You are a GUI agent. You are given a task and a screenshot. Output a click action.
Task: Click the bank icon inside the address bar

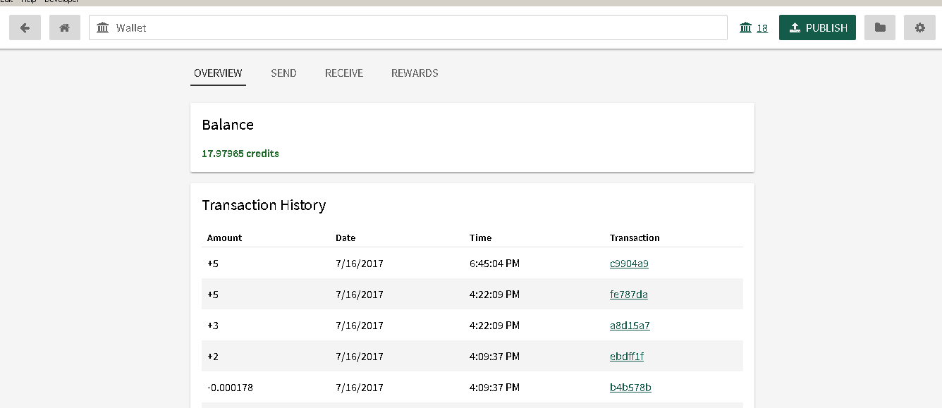coord(103,28)
